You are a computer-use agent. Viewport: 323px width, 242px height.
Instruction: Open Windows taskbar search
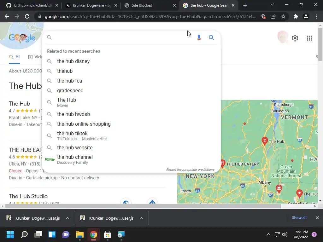24,234
